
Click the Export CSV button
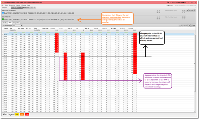click(x=183, y=26)
